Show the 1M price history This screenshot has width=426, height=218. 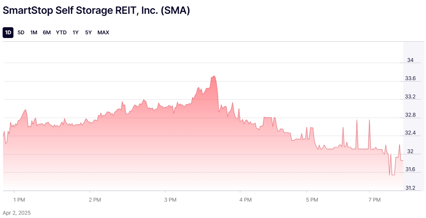click(34, 32)
